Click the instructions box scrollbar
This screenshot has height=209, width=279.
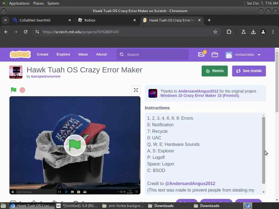pos(263,150)
